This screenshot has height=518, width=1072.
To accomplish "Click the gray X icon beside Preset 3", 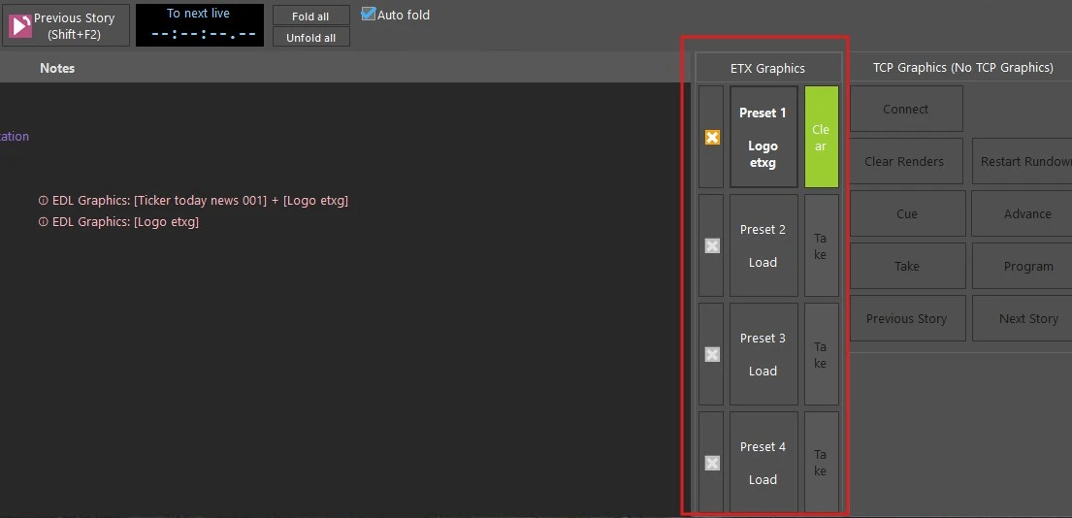I will 712,355.
